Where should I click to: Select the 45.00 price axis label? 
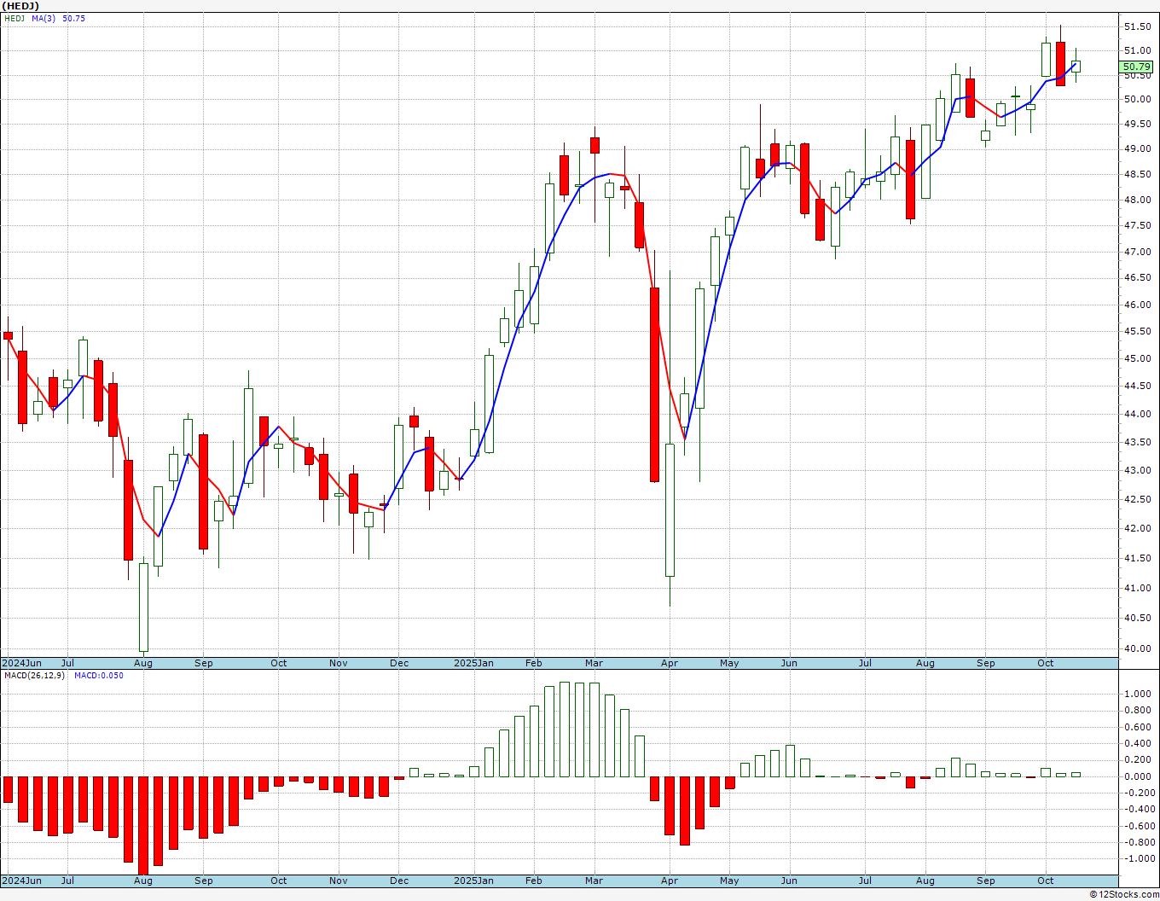pyautogui.click(x=1137, y=358)
